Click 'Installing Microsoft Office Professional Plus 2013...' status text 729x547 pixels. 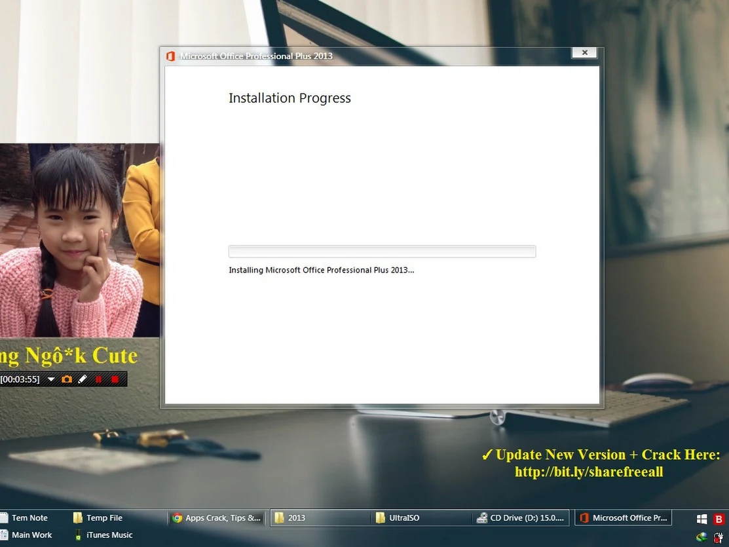[x=321, y=271]
